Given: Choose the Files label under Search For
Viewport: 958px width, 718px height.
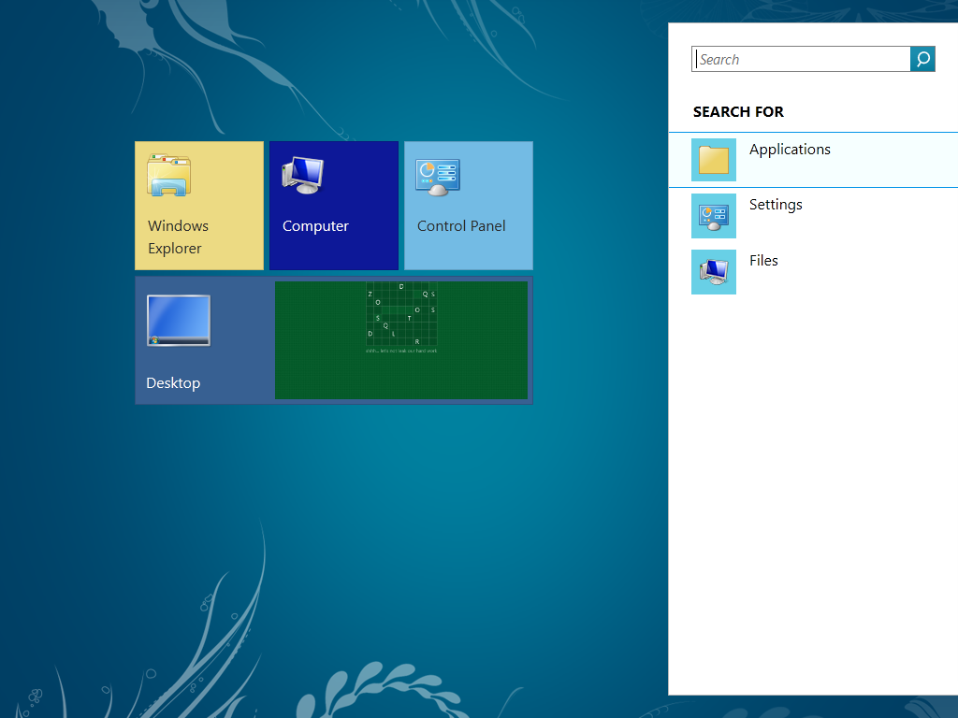Looking at the screenshot, I should 763,261.
